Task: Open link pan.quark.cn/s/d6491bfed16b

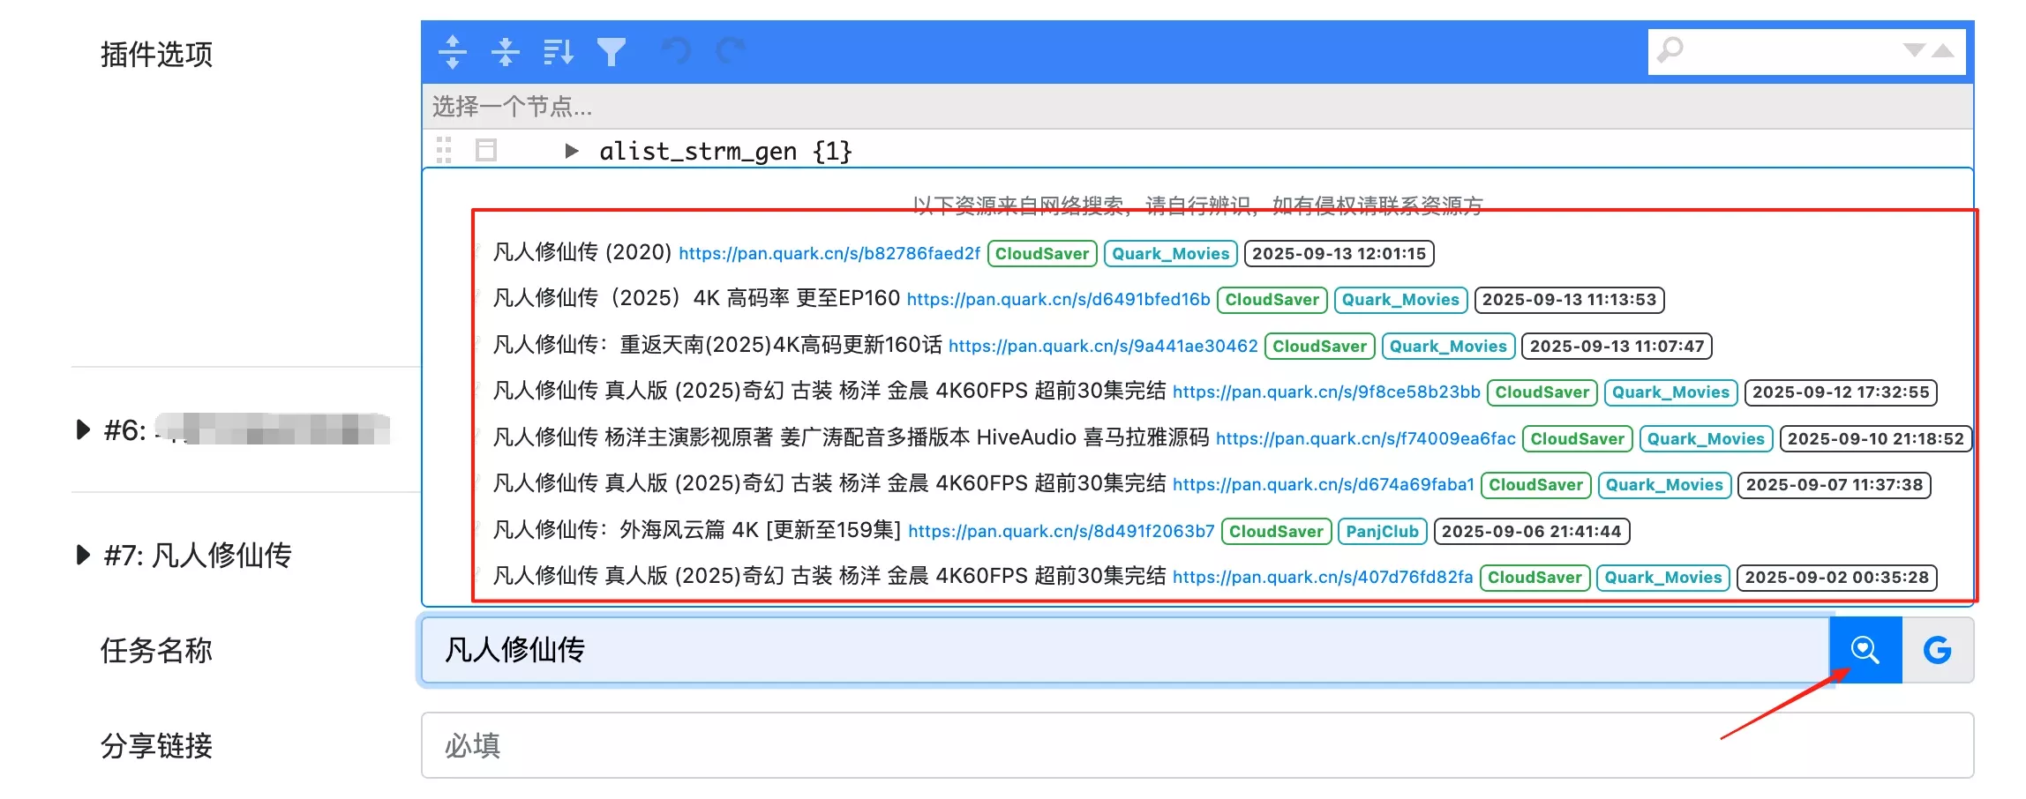Action: pos(1059,299)
